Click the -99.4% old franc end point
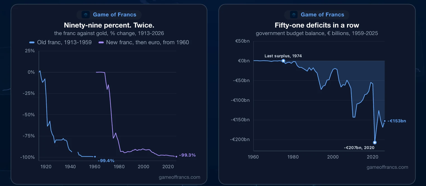426x186 pixels. (x=95, y=157)
